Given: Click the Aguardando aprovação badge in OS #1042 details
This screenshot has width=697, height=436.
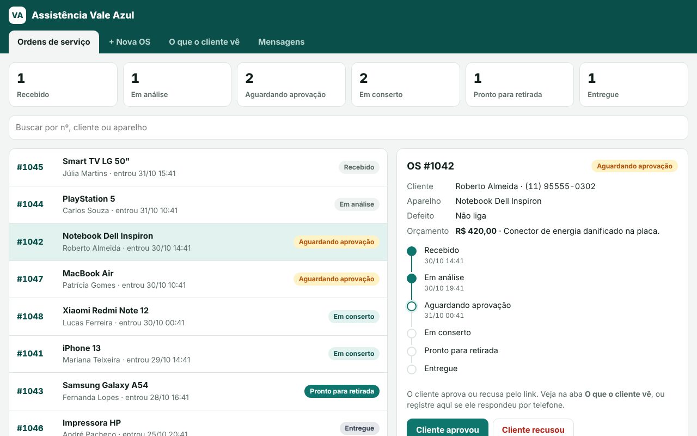Looking at the screenshot, I should coord(634,166).
